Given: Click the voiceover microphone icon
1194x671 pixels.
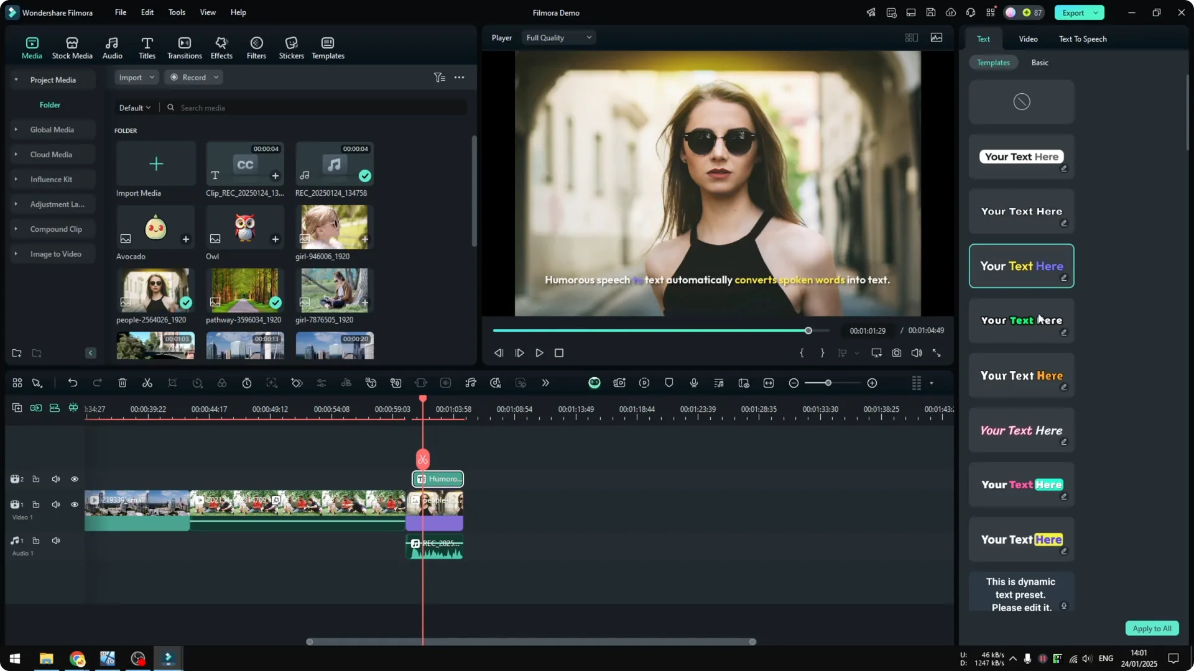Looking at the screenshot, I should (694, 383).
